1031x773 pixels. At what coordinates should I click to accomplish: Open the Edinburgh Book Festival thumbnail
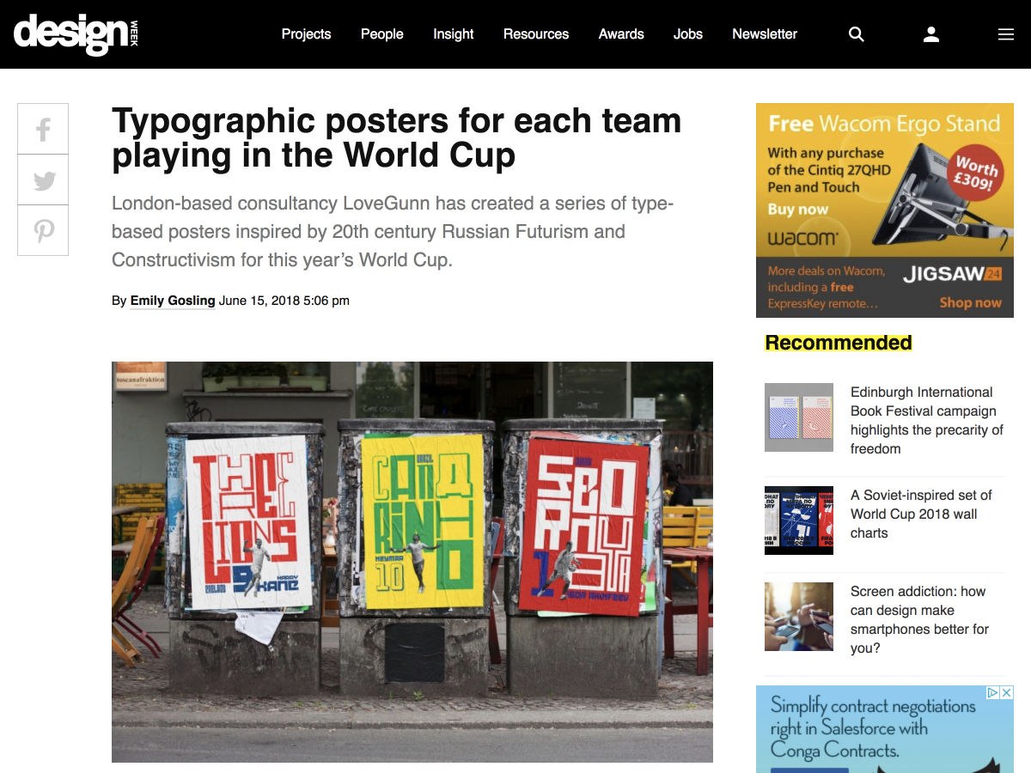click(x=799, y=417)
